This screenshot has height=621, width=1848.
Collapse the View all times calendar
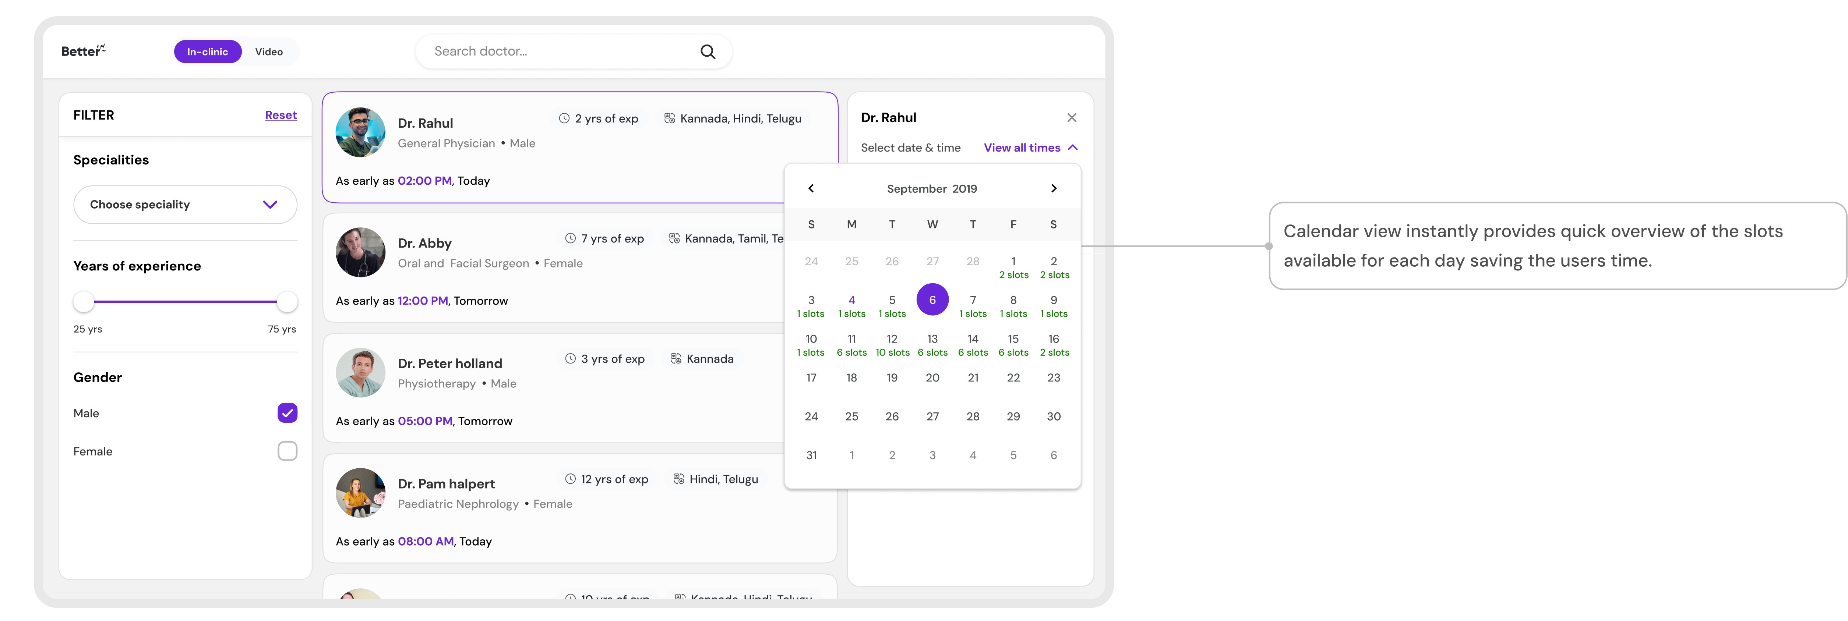tap(1031, 148)
